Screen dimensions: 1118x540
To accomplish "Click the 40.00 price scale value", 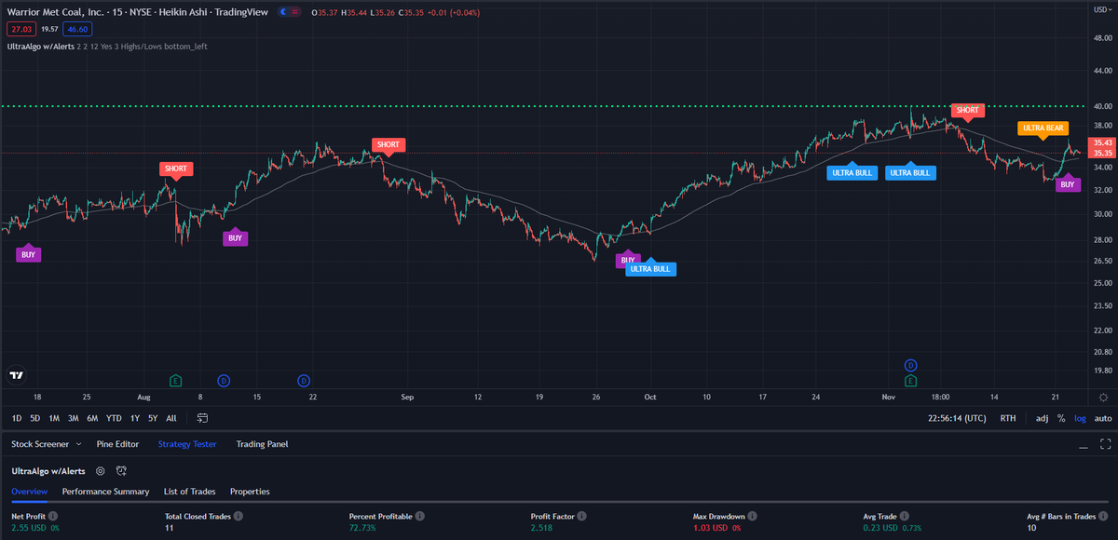I will [1103, 106].
